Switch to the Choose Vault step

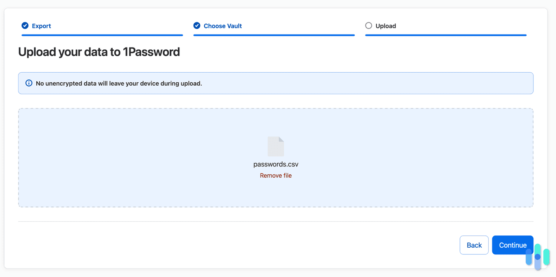click(x=222, y=26)
